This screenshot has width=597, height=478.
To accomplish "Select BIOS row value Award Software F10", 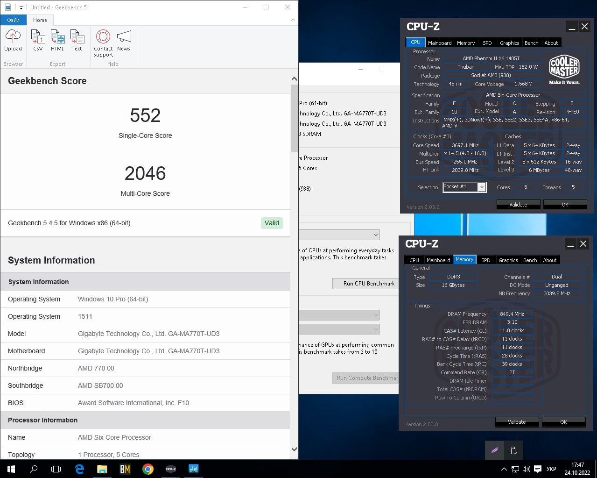I will [x=133, y=403].
